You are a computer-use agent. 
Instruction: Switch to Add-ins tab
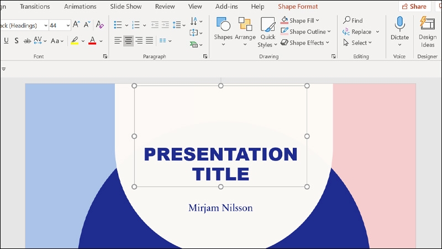(x=227, y=7)
